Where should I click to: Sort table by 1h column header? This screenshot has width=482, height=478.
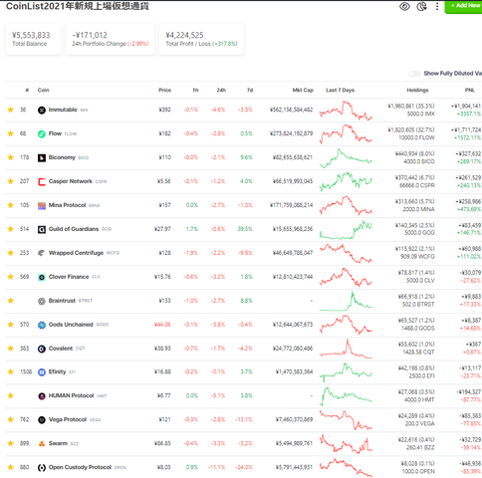coord(195,90)
